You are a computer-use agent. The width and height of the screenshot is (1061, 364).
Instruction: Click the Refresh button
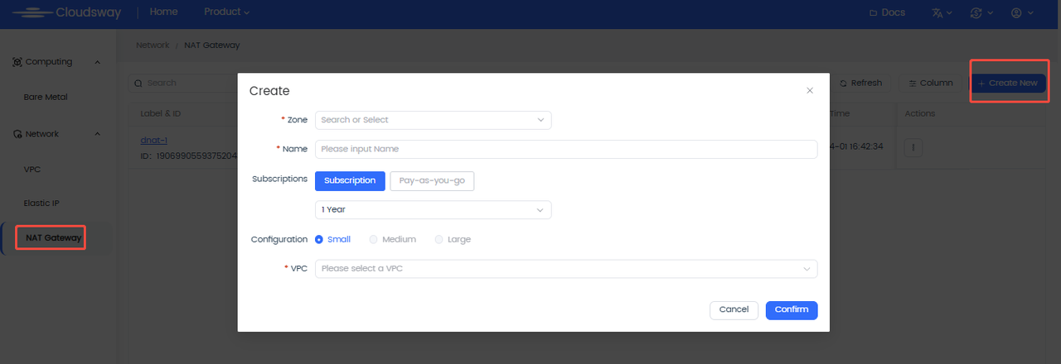[860, 83]
